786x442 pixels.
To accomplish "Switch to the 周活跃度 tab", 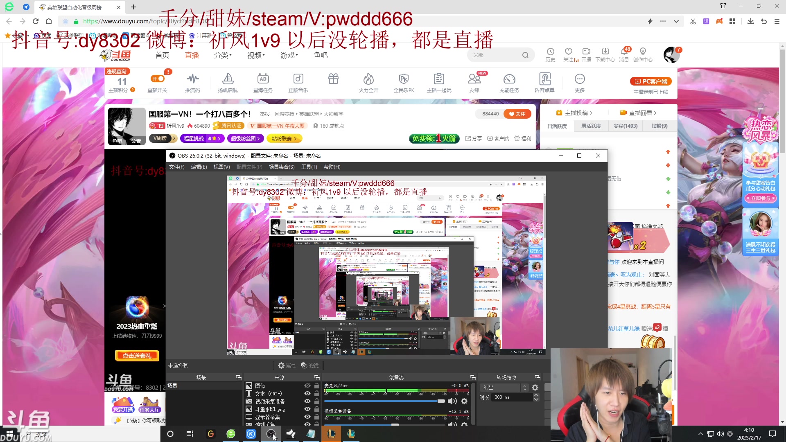I will coord(591,126).
